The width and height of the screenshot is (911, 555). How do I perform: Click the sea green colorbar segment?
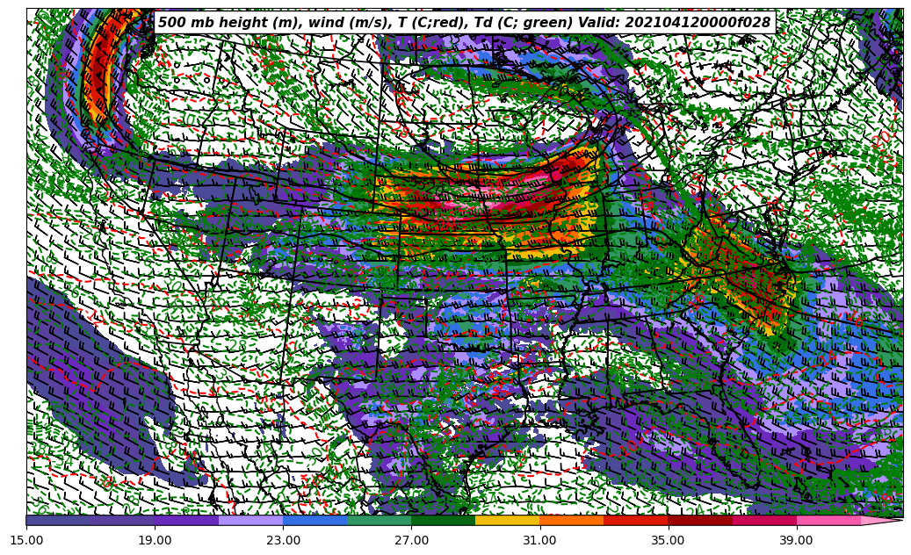[x=379, y=520]
